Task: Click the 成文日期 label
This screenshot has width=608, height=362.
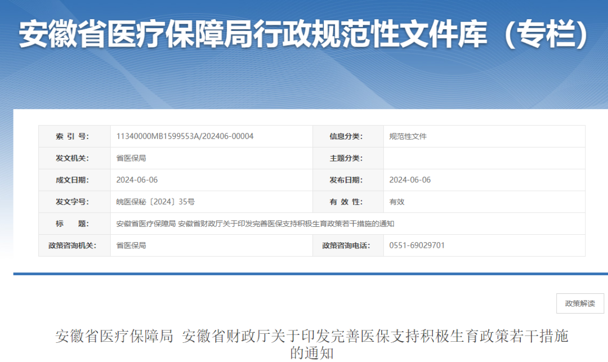Action: [x=72, y=180]
